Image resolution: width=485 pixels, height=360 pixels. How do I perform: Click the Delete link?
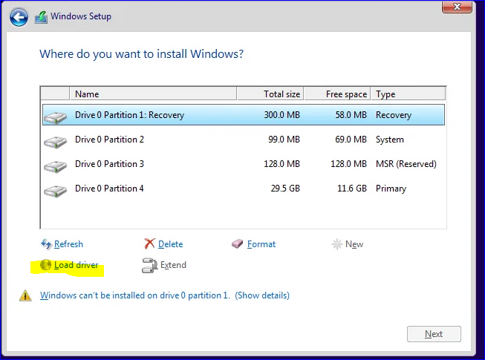[170, 244]
